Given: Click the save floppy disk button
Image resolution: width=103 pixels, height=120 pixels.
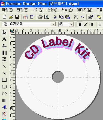Looking at the screenshot, I should click(x=17, y=17).
